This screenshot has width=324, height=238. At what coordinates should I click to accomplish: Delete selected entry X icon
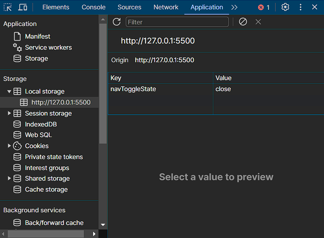click(x=258, y=22)
